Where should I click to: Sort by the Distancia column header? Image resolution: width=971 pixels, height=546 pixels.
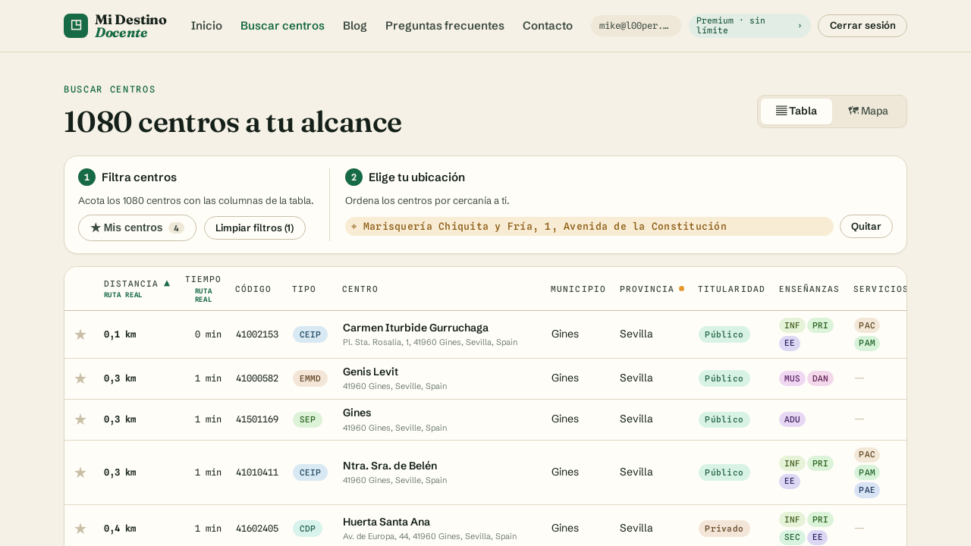pos(137,288)
